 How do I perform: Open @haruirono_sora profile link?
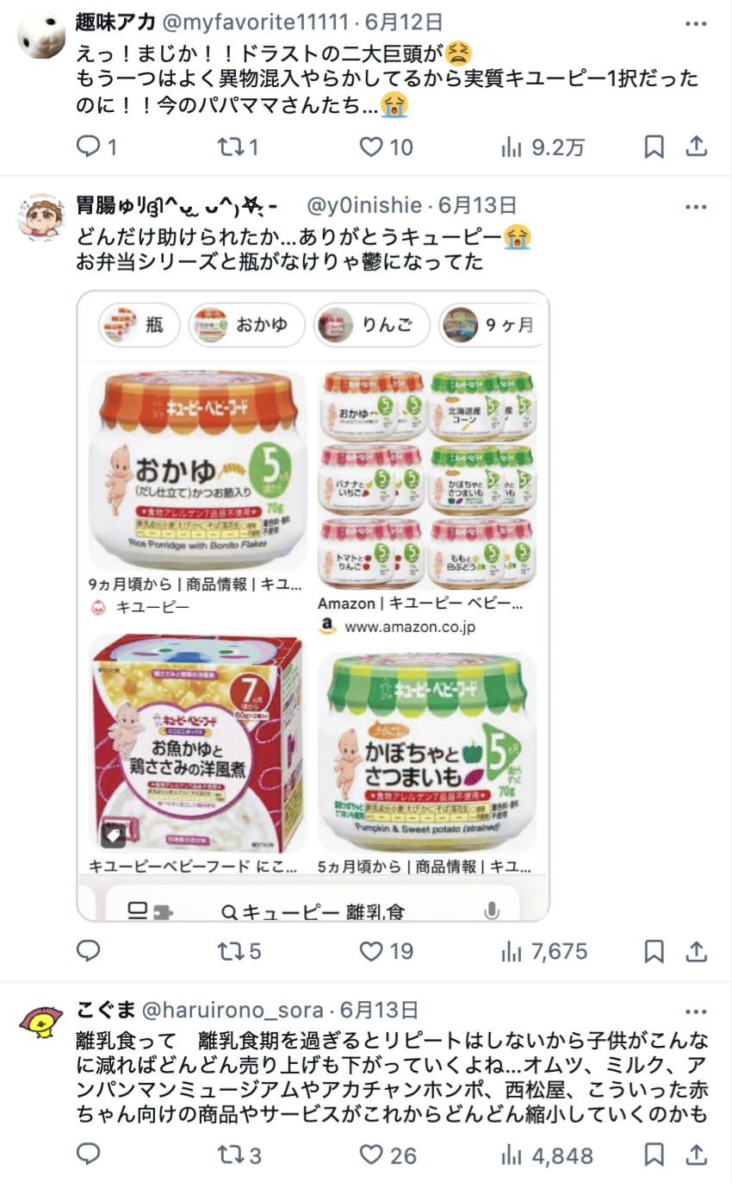[x=232, y=1011]
